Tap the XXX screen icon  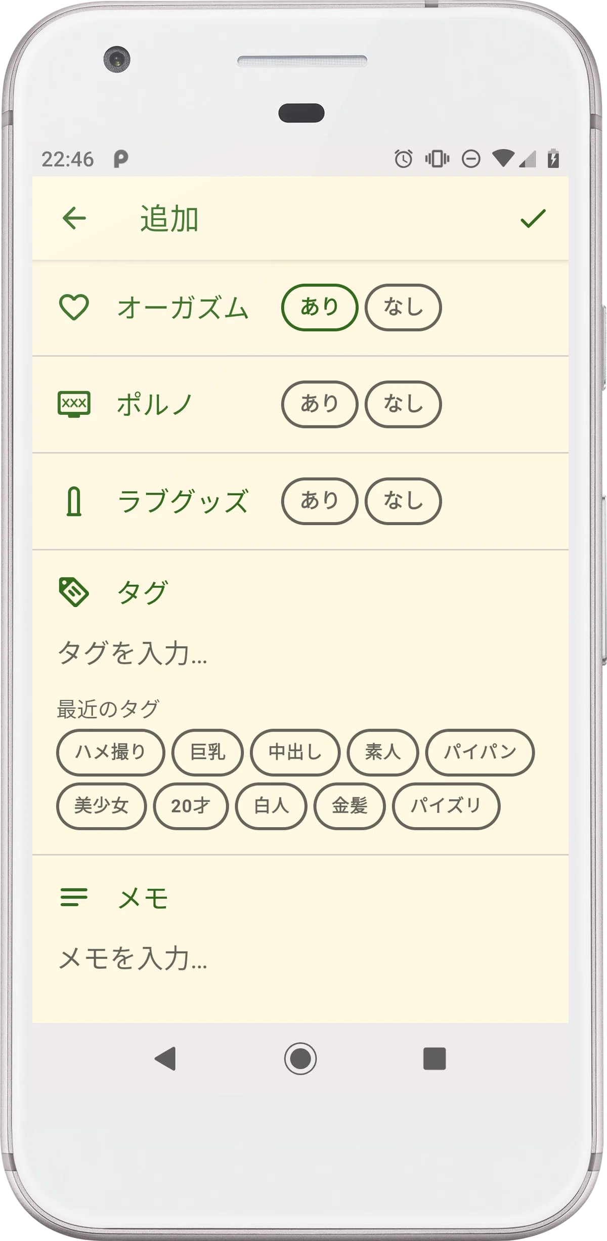[74, 404]
